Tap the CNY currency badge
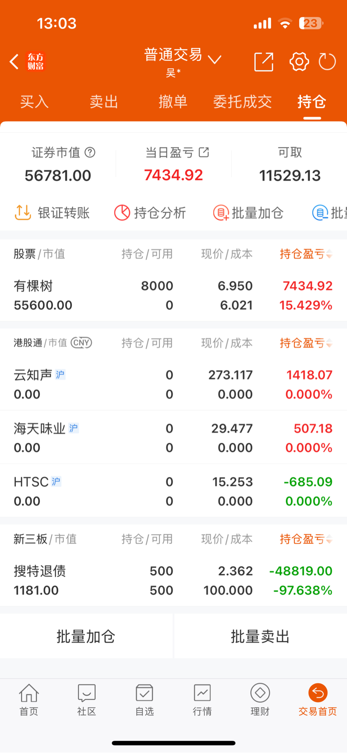 pos(81,343)
